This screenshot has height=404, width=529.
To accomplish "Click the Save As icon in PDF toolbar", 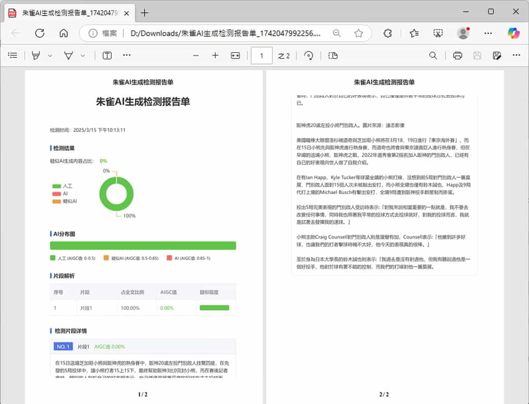I will [x=497, y=55].
